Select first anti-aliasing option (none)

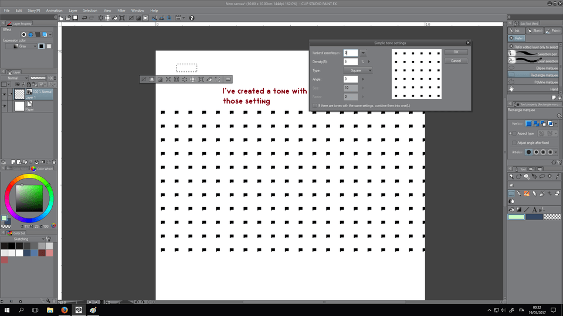pyautogui.click(x=528, y=152)
